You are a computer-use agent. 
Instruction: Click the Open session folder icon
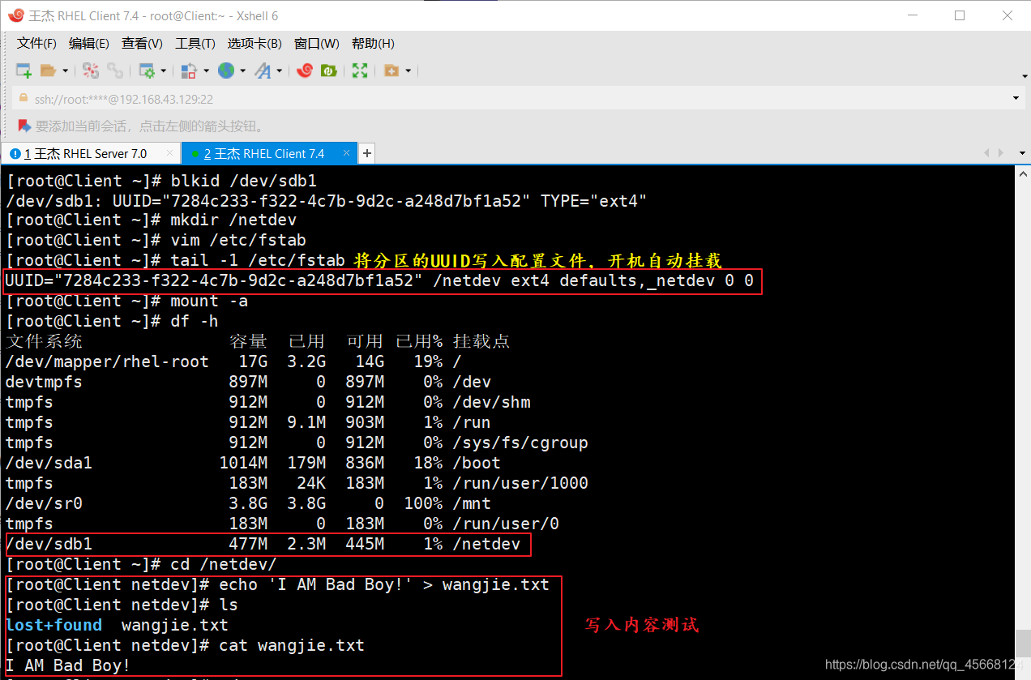point(49,71)
